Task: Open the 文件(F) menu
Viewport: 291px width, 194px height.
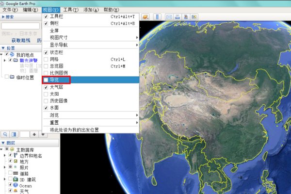Action: (x=10, y=10)
